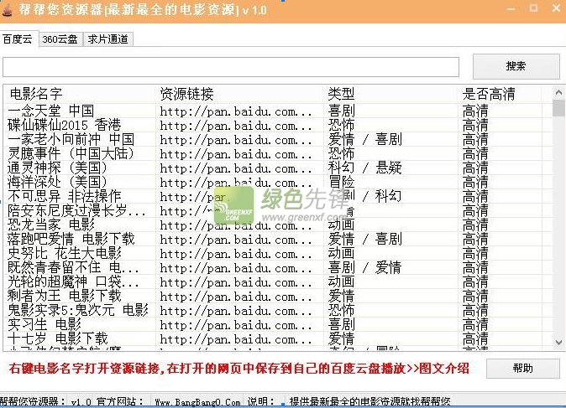Click the resource link for 碟仙碟仙2015
This screenshot has width=566, height=408.
coord(236,126)
